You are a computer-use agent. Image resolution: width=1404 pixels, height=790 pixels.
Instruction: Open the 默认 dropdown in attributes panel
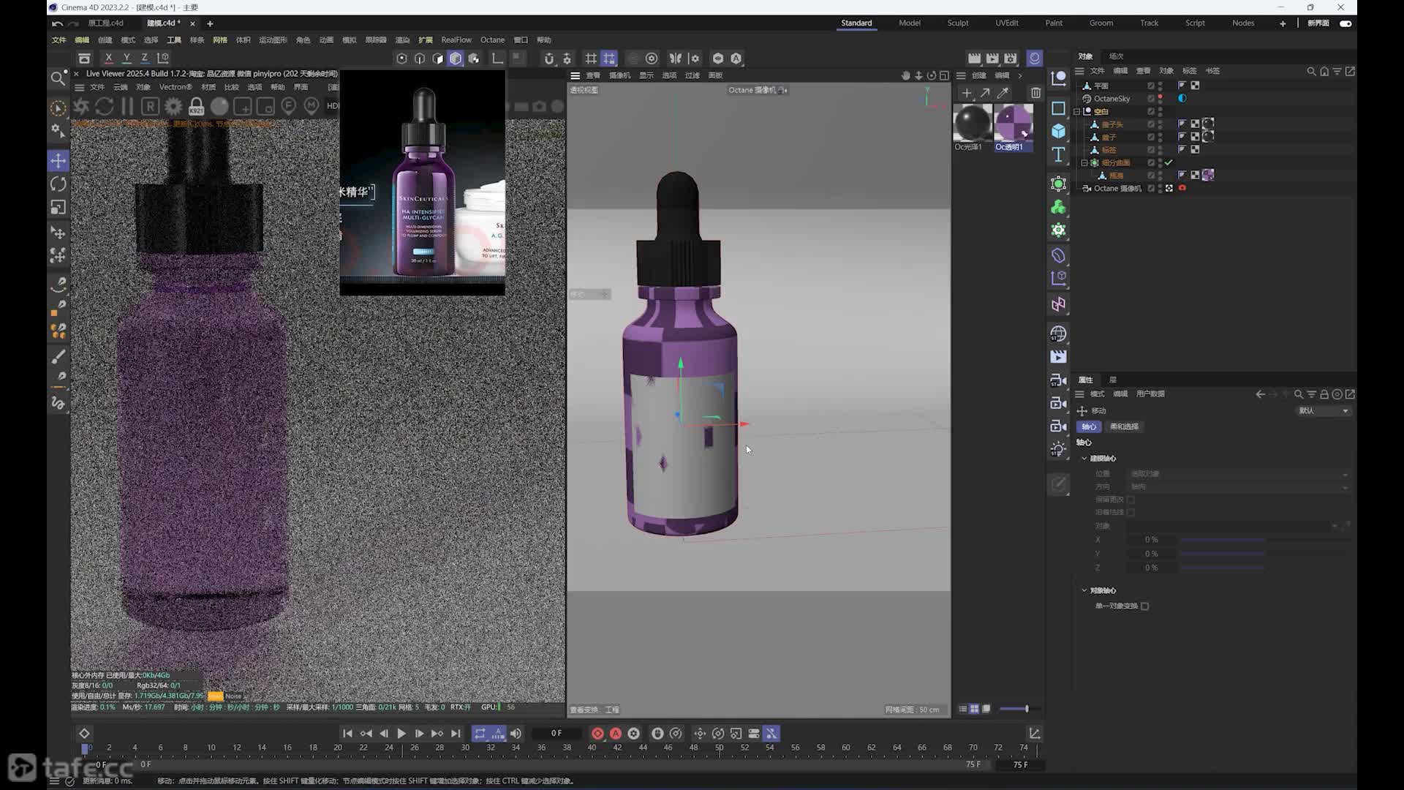1323,411
